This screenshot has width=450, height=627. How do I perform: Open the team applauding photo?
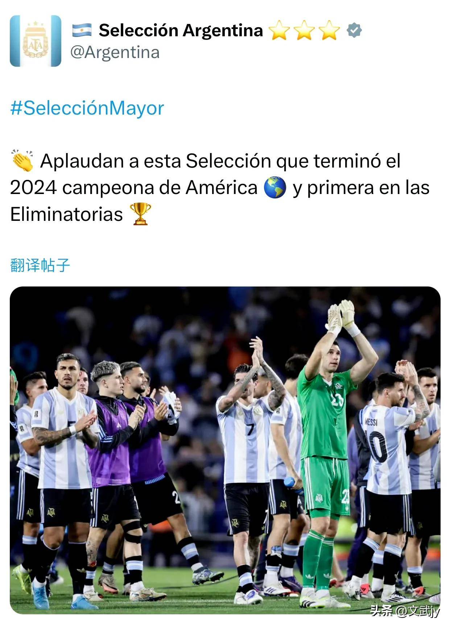tap(225, 450)
